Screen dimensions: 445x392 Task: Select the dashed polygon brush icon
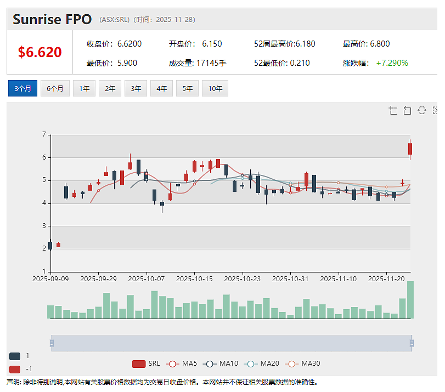pyautogui.click(x=422, y=110)
